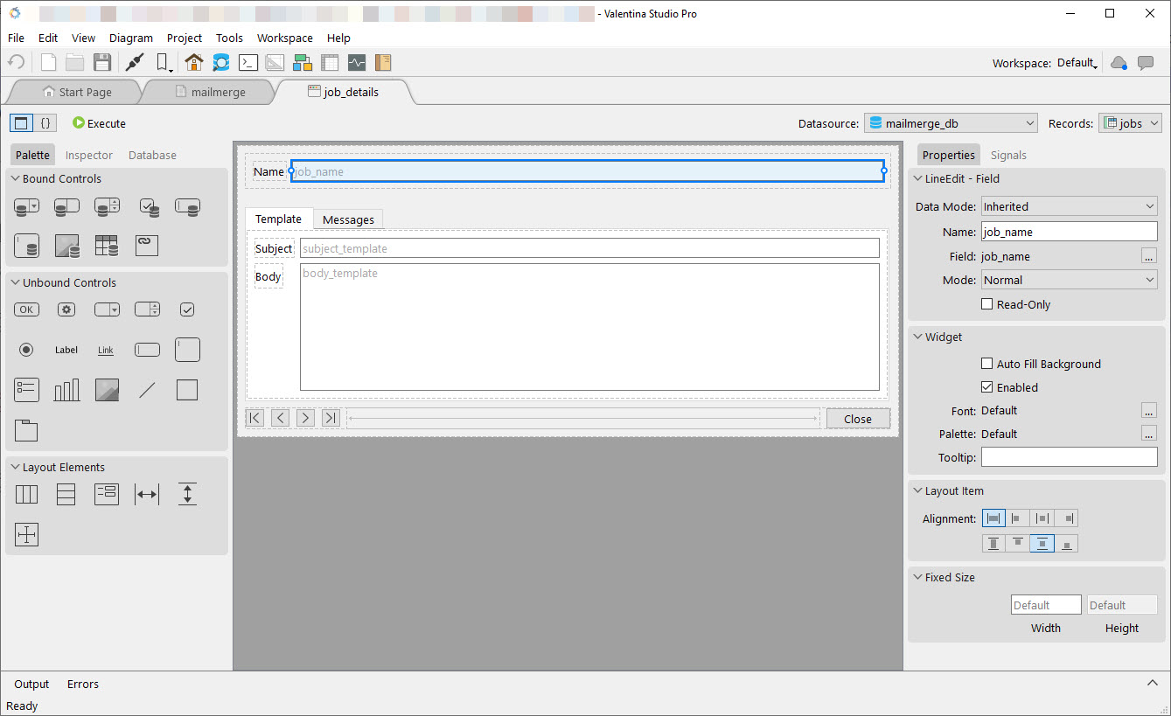Screen dimensions: 1171x716
Task: Open the Datasource mailmerge_db dropdown
Action: (x=951, y=123)
